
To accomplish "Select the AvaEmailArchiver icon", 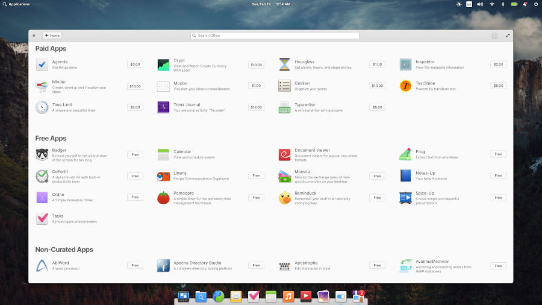I will pos(405,266).
